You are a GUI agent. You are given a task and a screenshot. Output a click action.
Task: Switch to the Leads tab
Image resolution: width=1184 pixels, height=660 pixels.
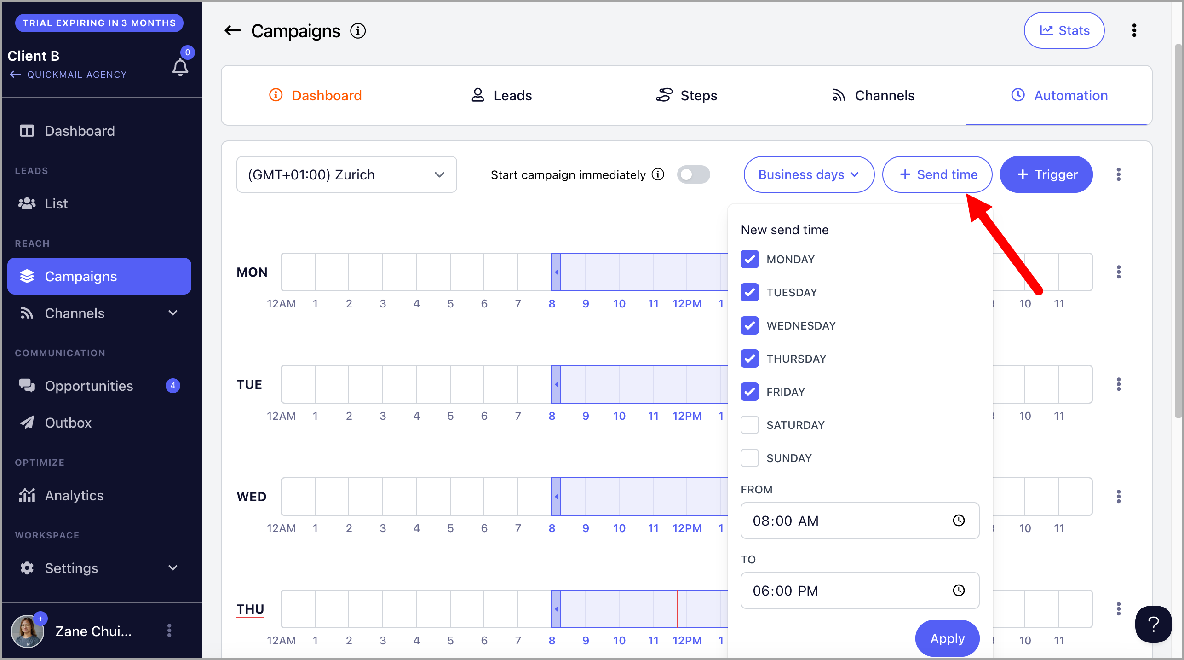501,95
